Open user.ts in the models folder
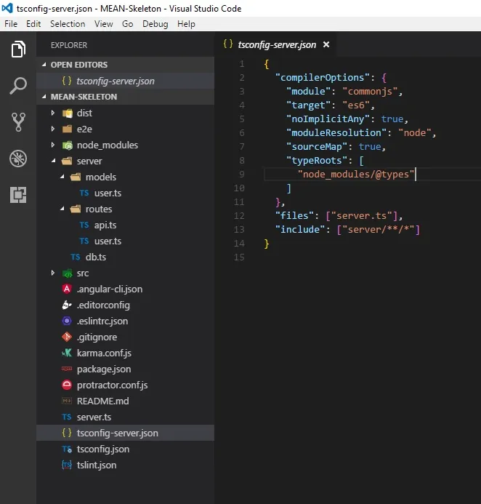This screenshot has height=504, width=481. (x=125, y=193)
